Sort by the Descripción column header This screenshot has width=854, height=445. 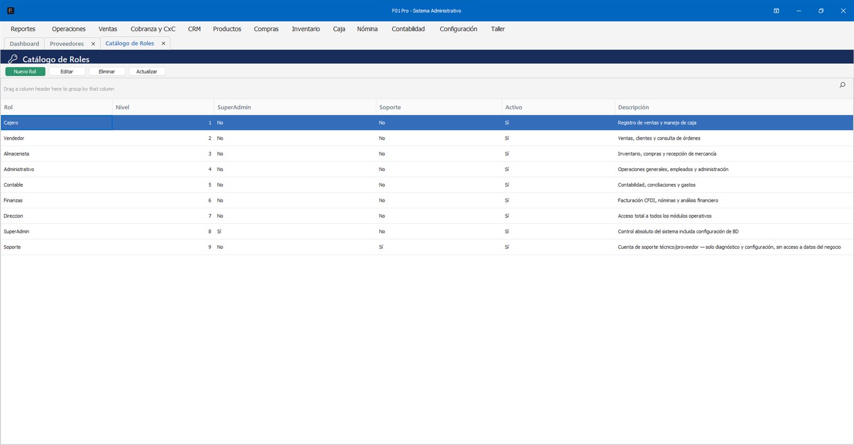734,107
